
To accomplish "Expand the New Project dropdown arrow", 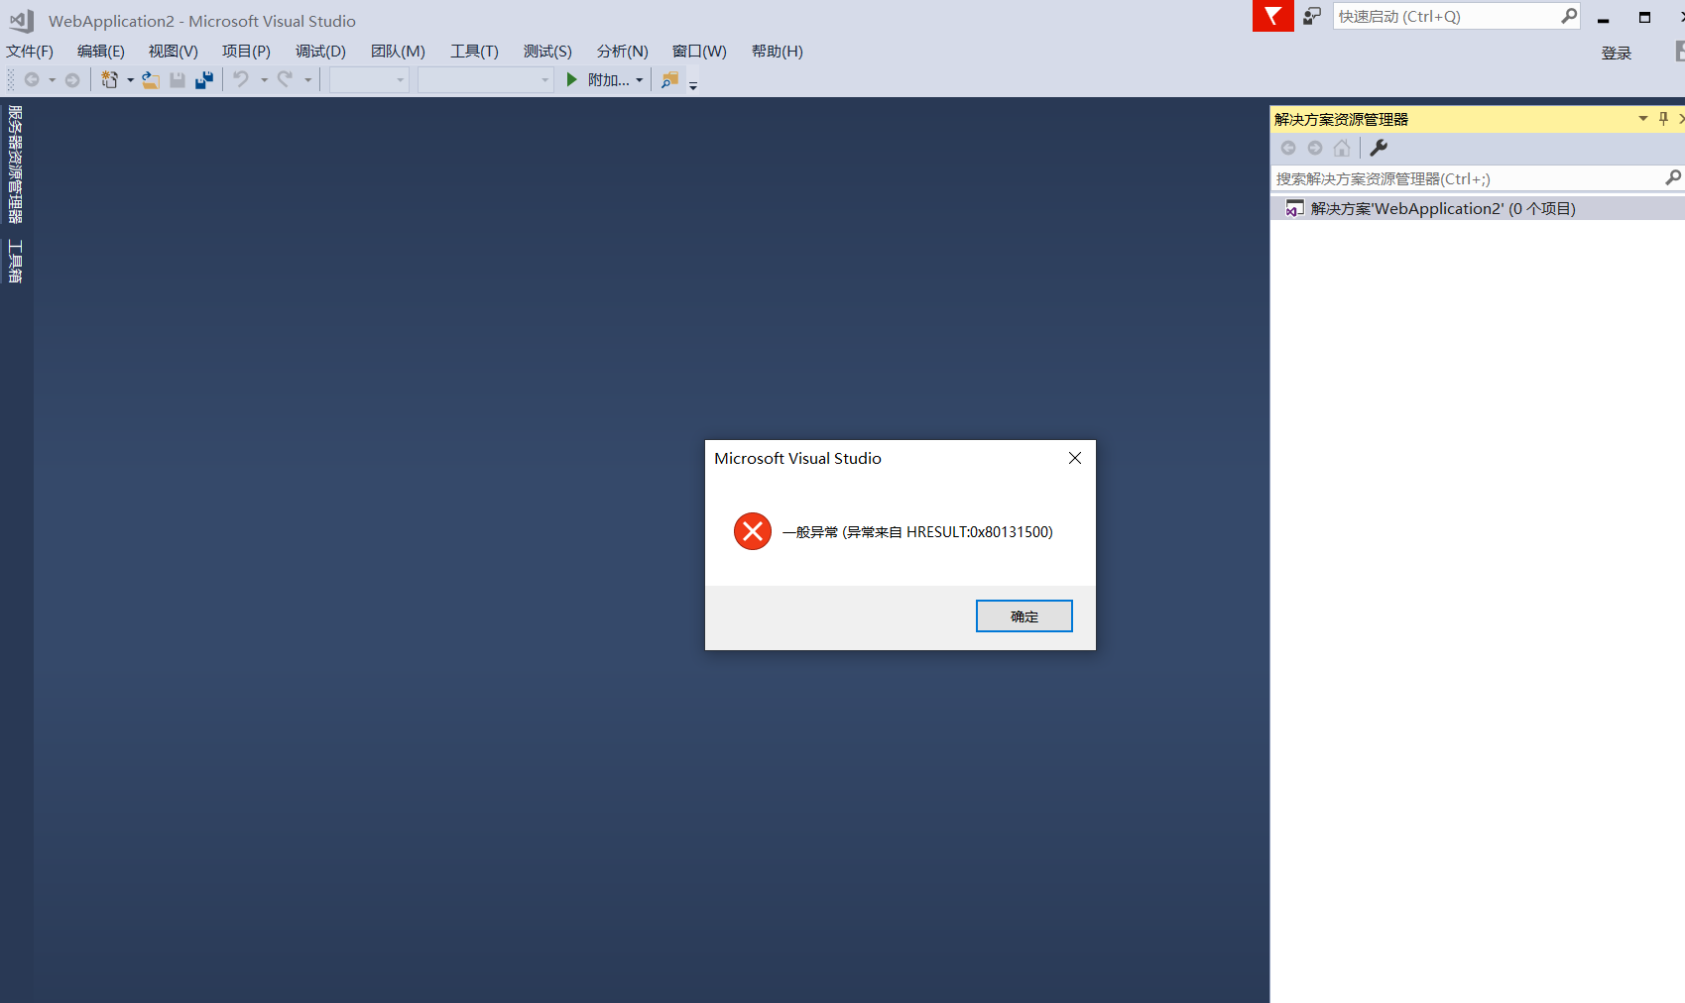I will (x=130, y=80).
